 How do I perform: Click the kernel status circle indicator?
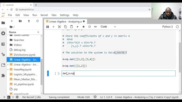pos(177,27)
